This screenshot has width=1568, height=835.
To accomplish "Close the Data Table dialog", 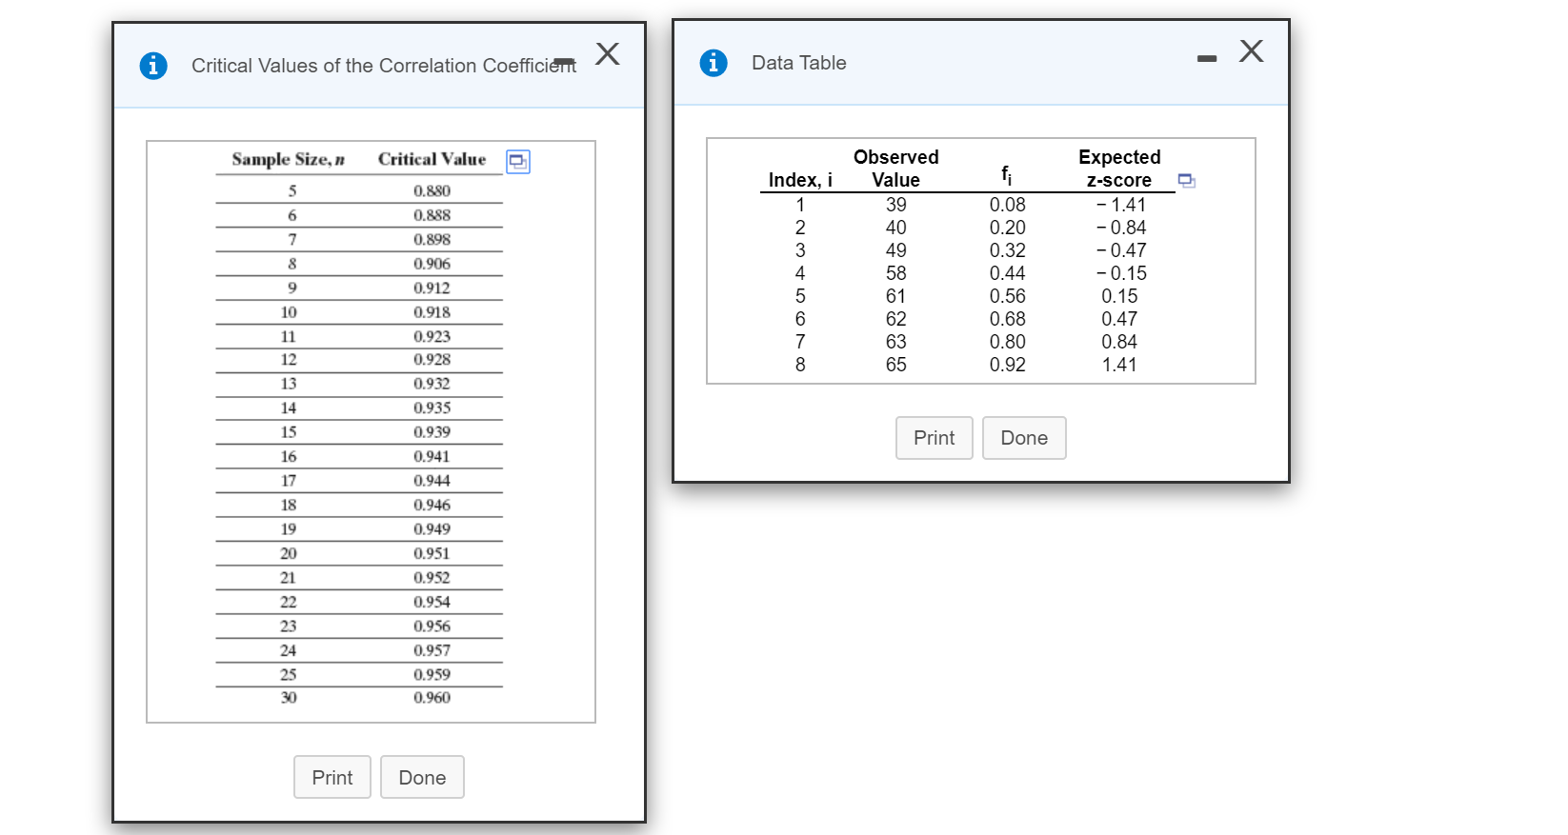I will (1252, 50).
